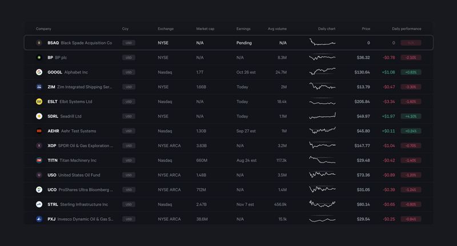Click the USO fund logo icon
The width and height of the screenshot is (457, 246).
coord(39,175)
